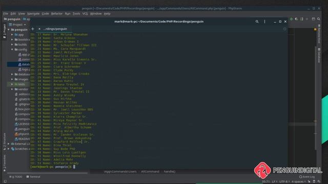This screenshot has width=328, height=184.
Task: Toggle the Remote Host side panel
Action: 319,34
